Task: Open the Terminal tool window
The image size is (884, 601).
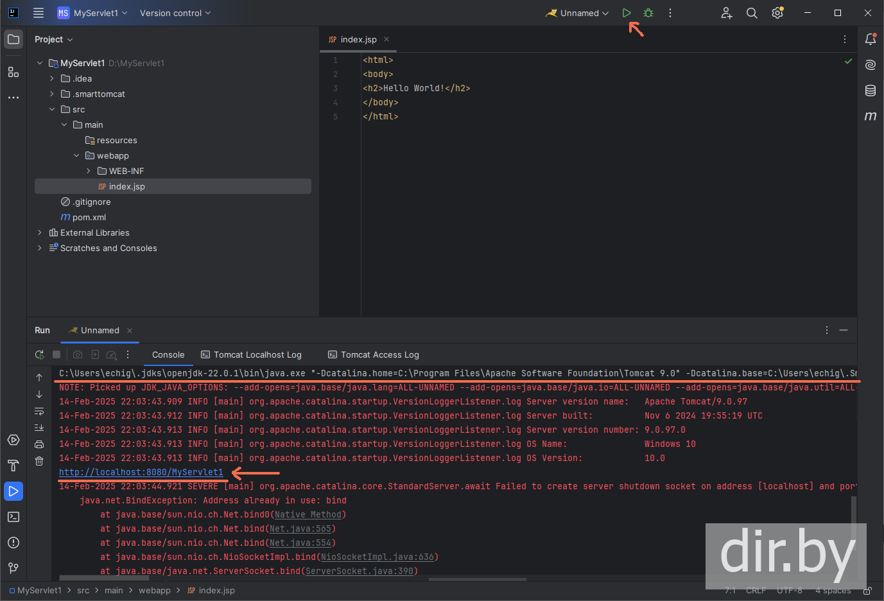Action: pos(13,517)
